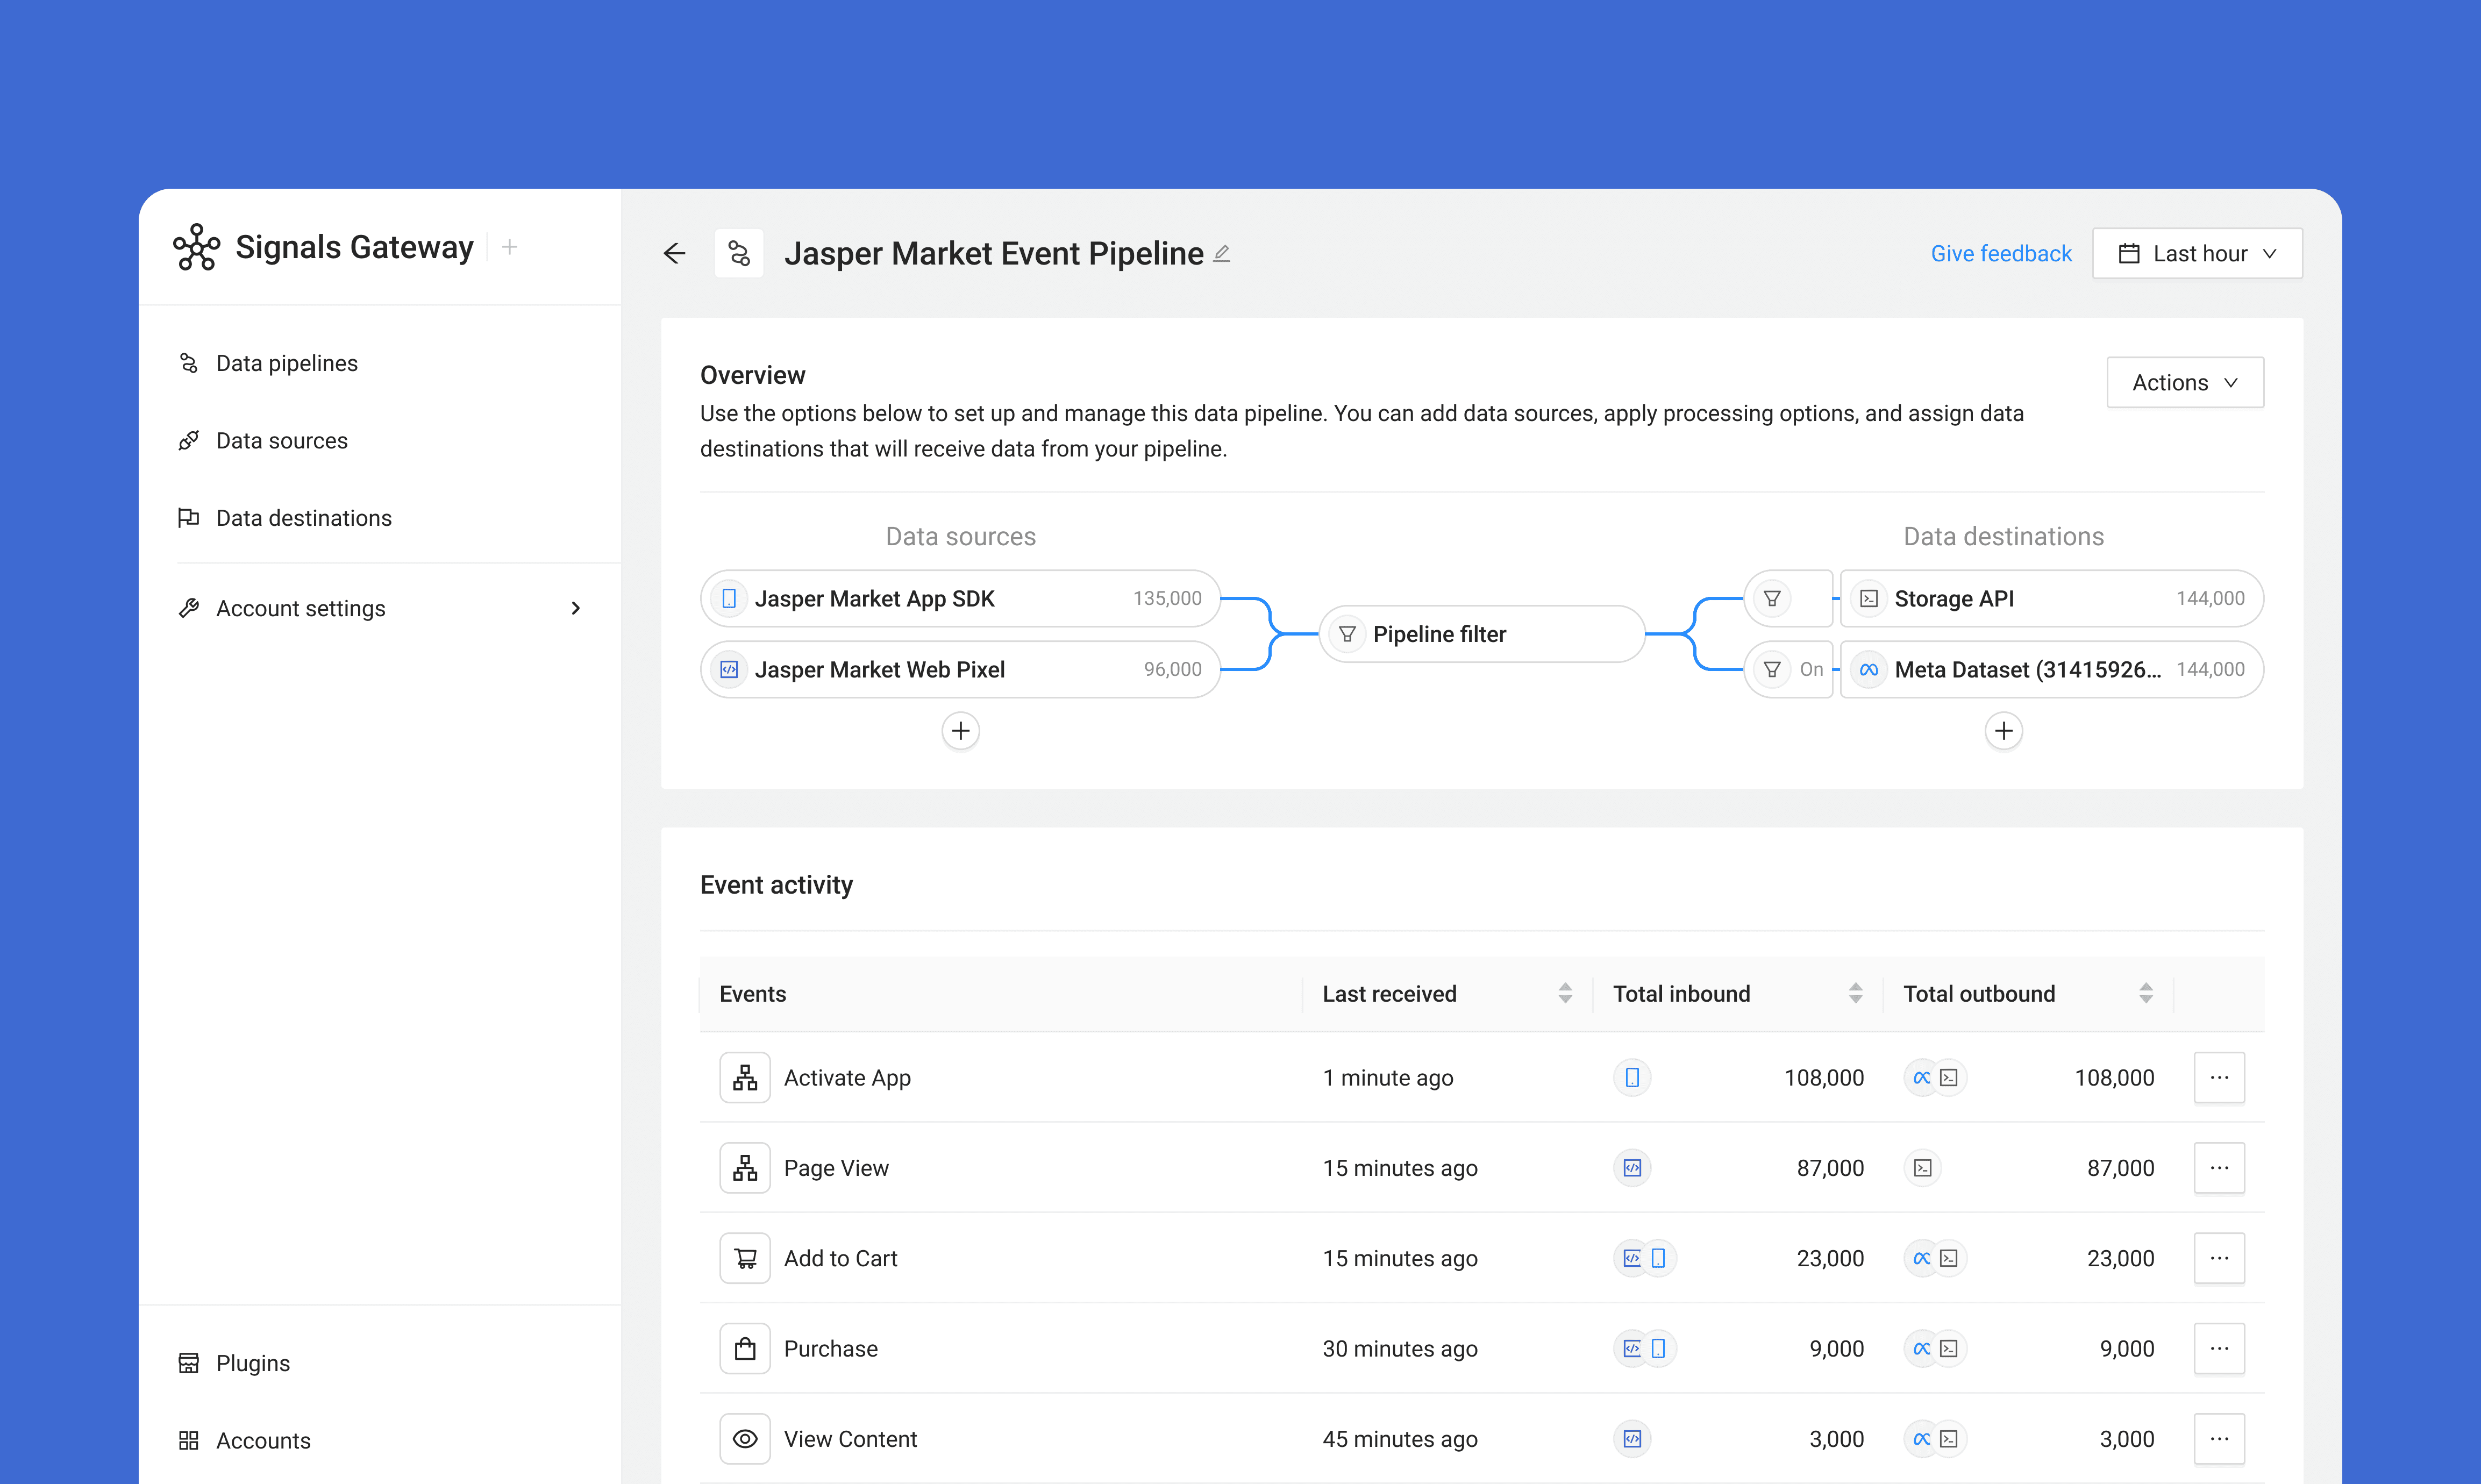
Task: Open the Last hour date range dropdown
Action: point(2197,254)
